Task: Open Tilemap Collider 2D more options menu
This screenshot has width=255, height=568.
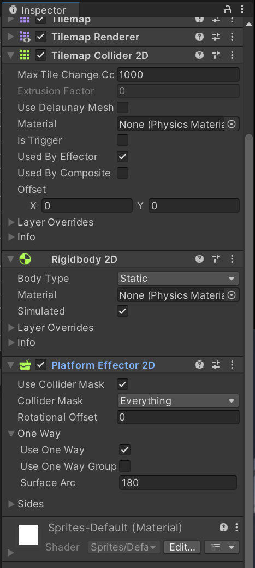Action: 232,55
